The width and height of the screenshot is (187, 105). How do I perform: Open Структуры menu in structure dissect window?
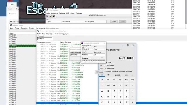click(x=49, y=34)
